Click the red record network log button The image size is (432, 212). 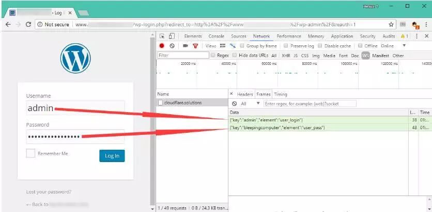pos(162,46)
